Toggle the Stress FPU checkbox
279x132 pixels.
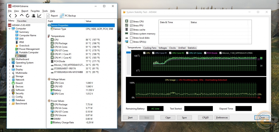[x=131, y=26]
